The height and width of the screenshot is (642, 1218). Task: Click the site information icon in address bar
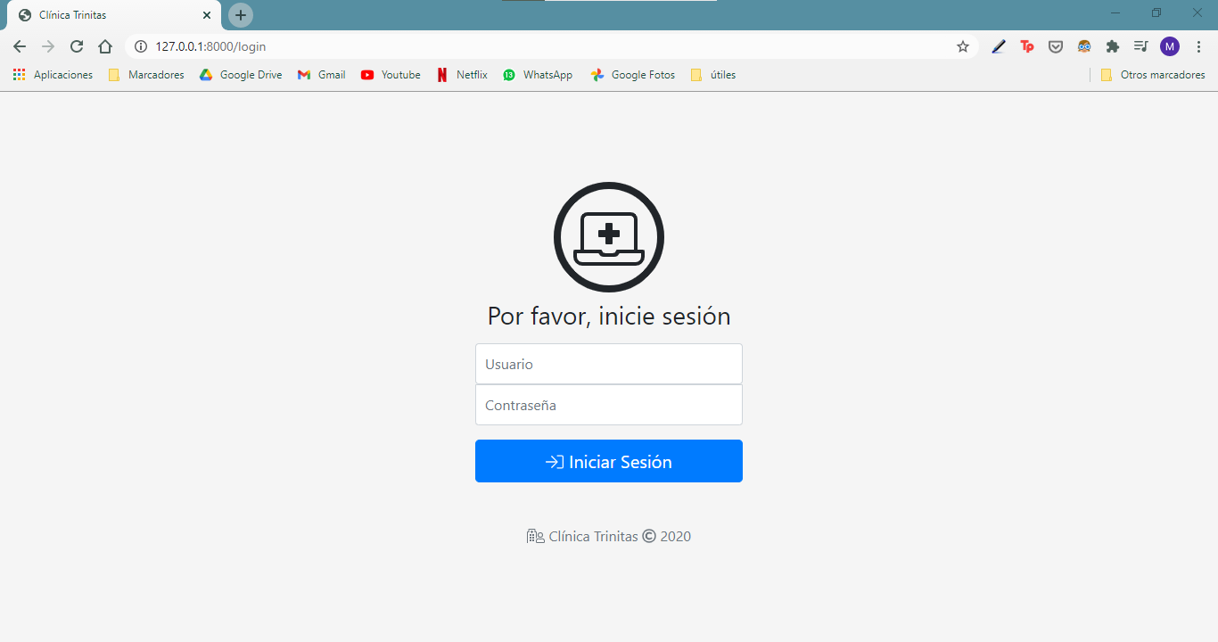pos(141,46)
